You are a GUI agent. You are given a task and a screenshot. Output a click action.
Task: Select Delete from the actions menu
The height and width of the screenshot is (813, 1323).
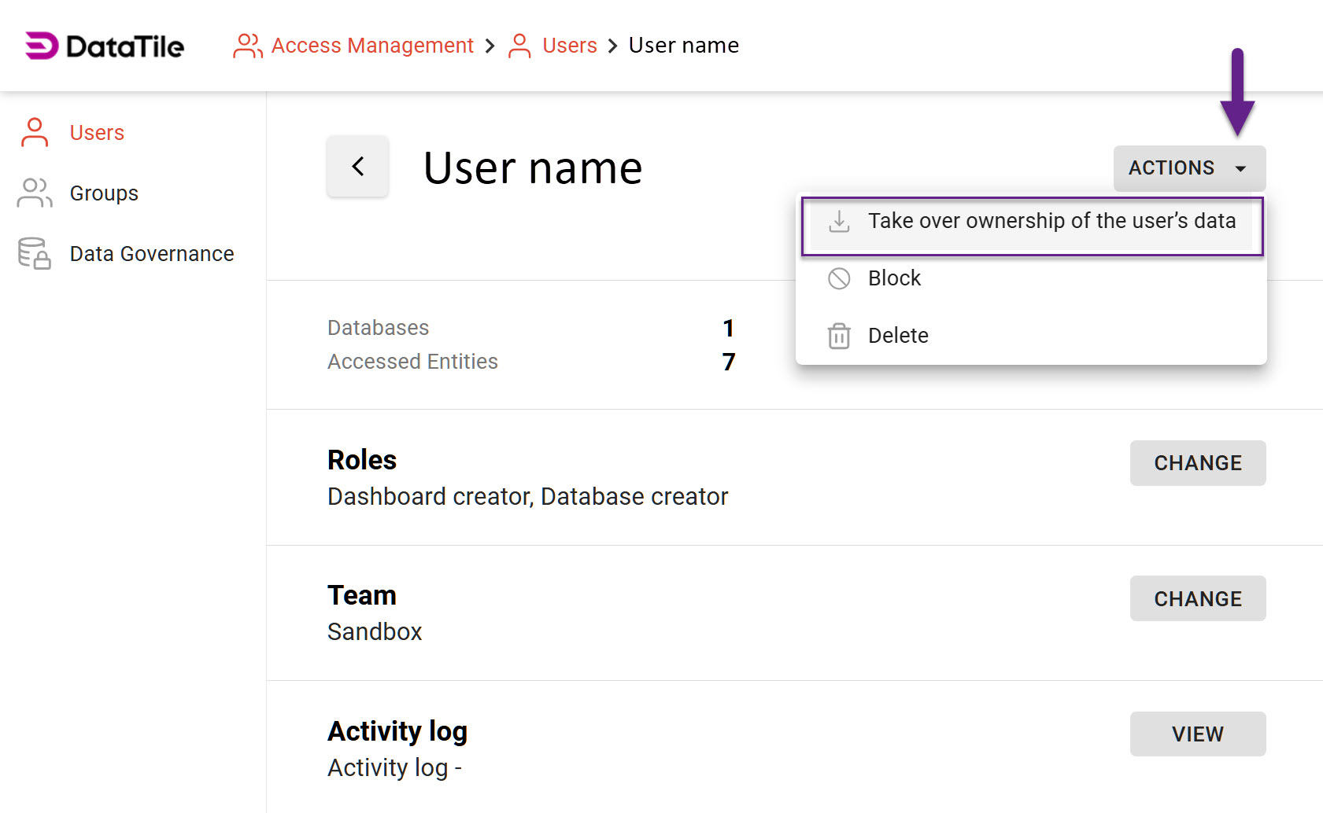pos(898,336)
